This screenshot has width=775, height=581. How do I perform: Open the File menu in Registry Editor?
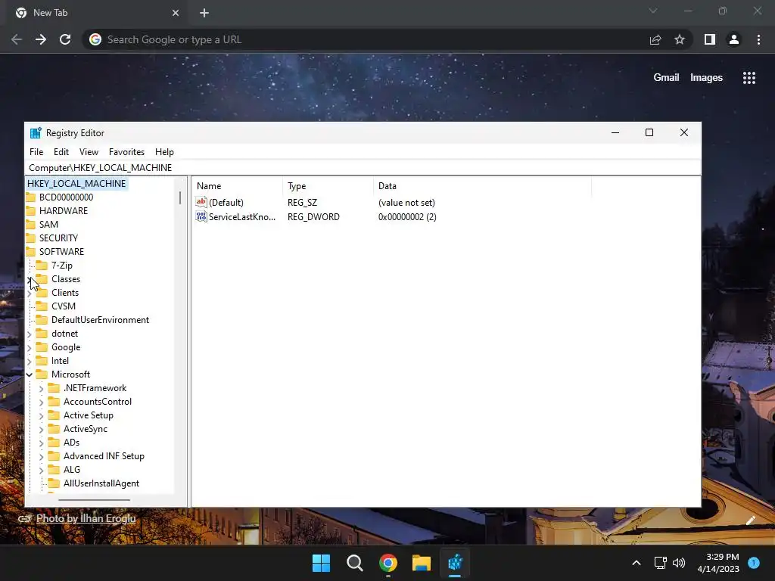click(x=36, y=151)
